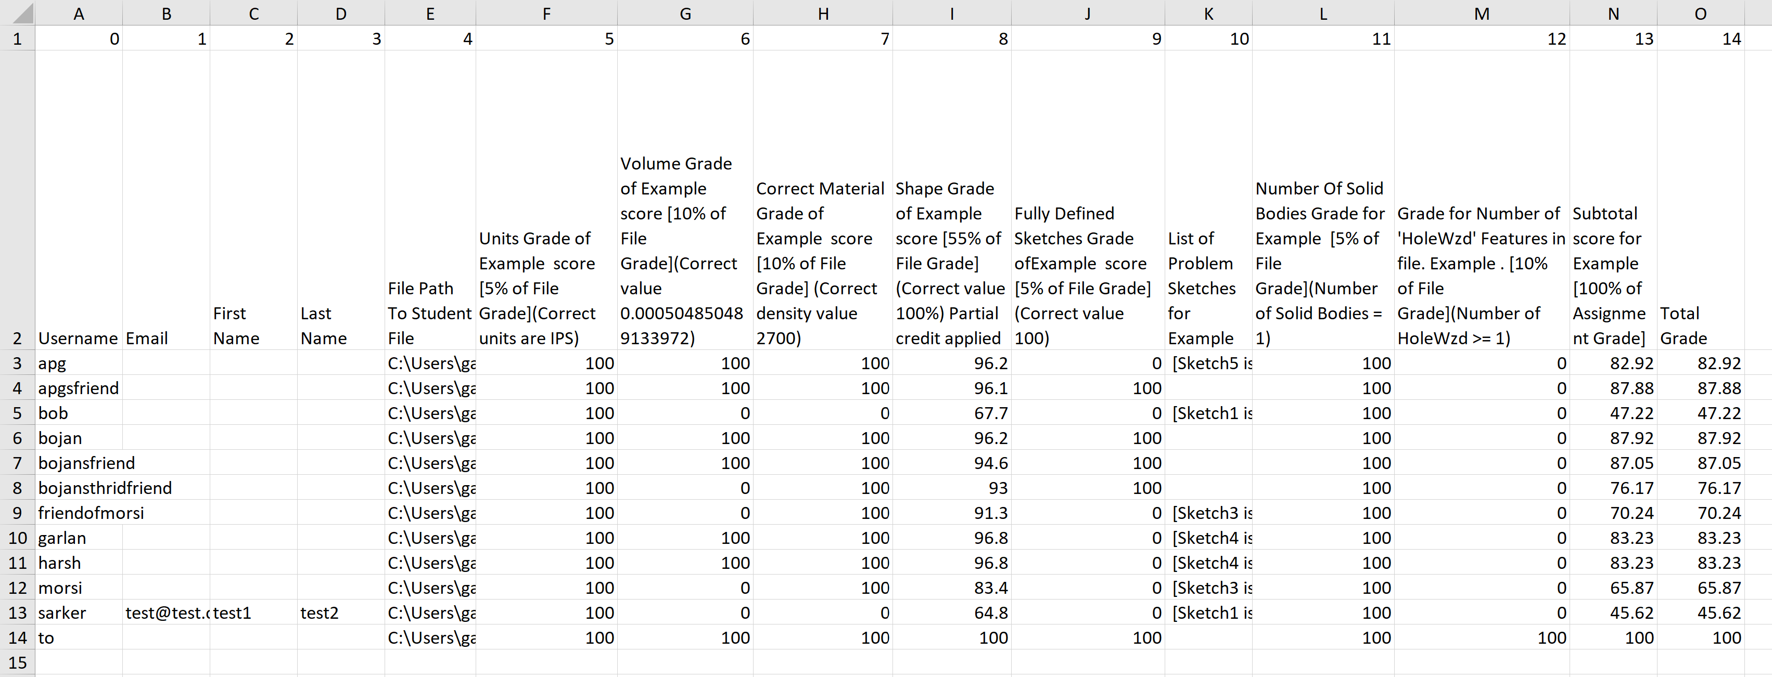The image size is (1772, 677).
Task: Click row 8 header
Action: (x=17, y=487)
